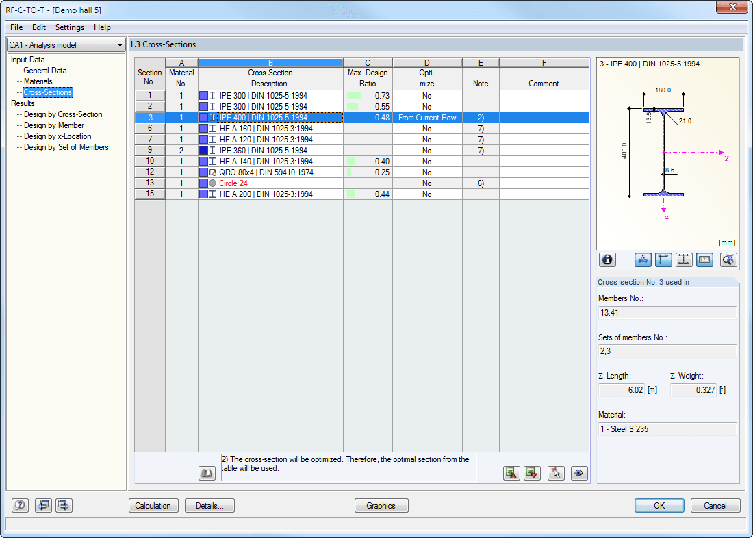The image size is (753, 538).
Task: Reset view magnifier icon in preview
Action: (728, 260)
